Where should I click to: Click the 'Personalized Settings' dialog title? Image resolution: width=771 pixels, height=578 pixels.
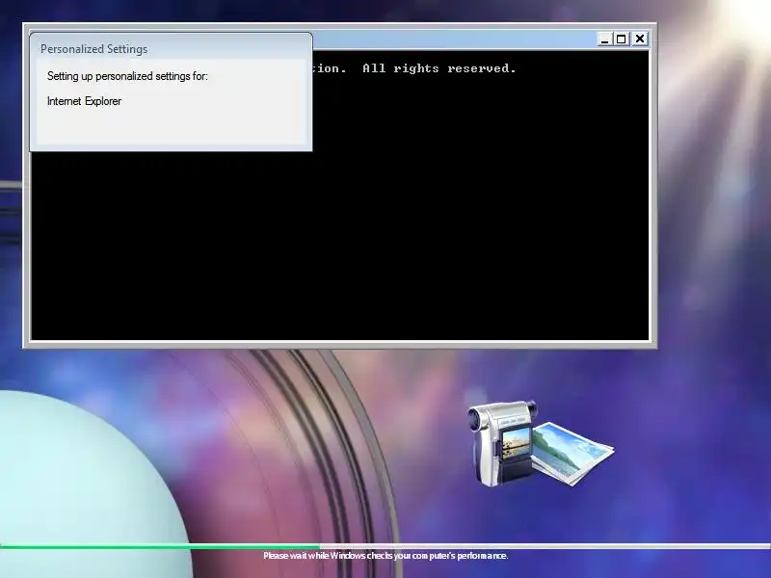point(93,49)
